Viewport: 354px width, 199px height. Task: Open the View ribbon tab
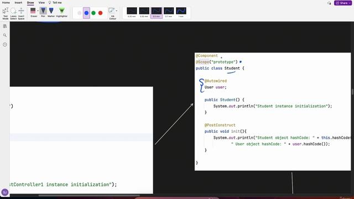(x=41, y=3)
